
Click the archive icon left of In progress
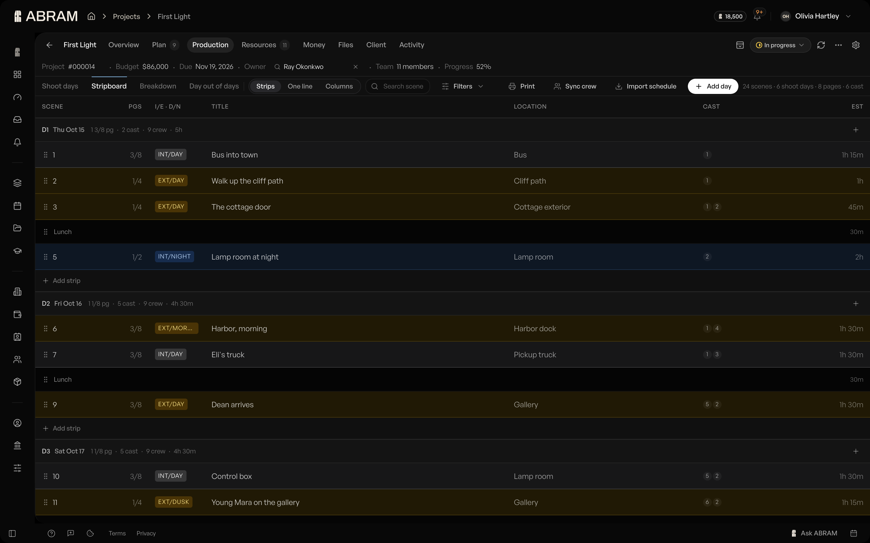(740, 45)
